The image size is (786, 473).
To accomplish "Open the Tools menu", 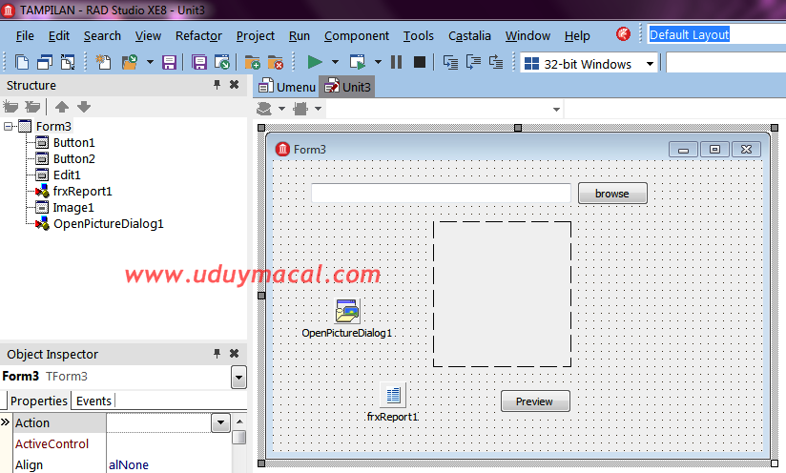I will tap(419, 36).
